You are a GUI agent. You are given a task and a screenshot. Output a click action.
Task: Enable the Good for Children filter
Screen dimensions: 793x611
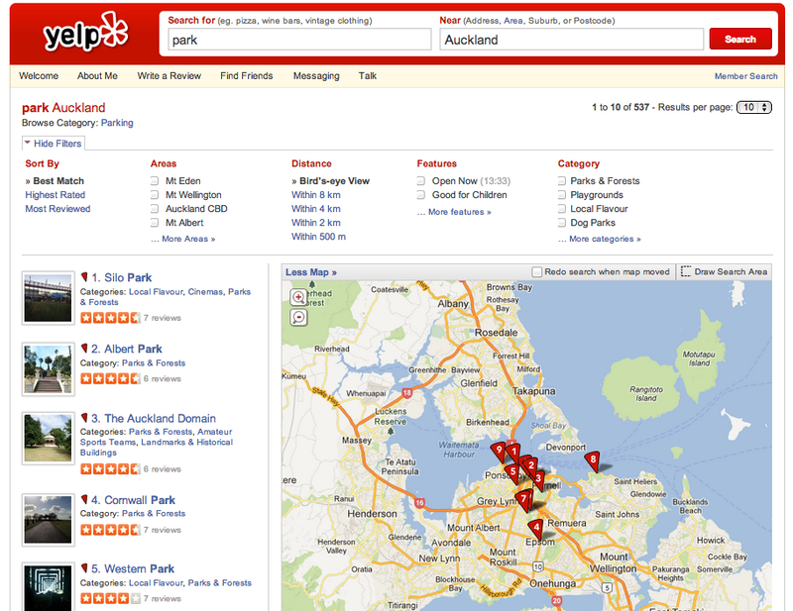click(420, 194)
